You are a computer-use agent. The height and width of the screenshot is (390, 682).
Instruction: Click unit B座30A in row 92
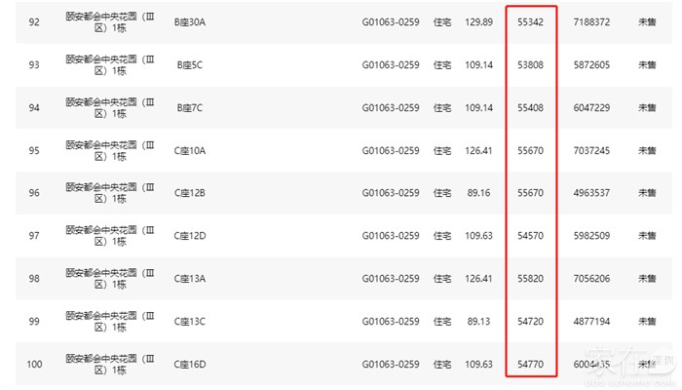pyautogui.click(x=190, y=21)
